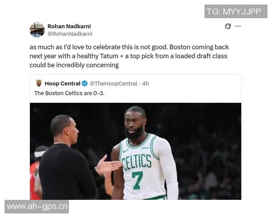Click the blue verified badge
This screenshot has height=218, width=272.
pyautogui.click(x=84, y=84)
